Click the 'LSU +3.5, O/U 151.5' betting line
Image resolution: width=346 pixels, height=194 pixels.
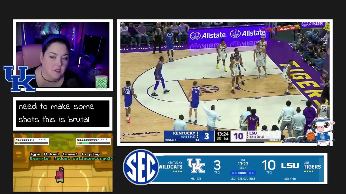click(243, 179)
